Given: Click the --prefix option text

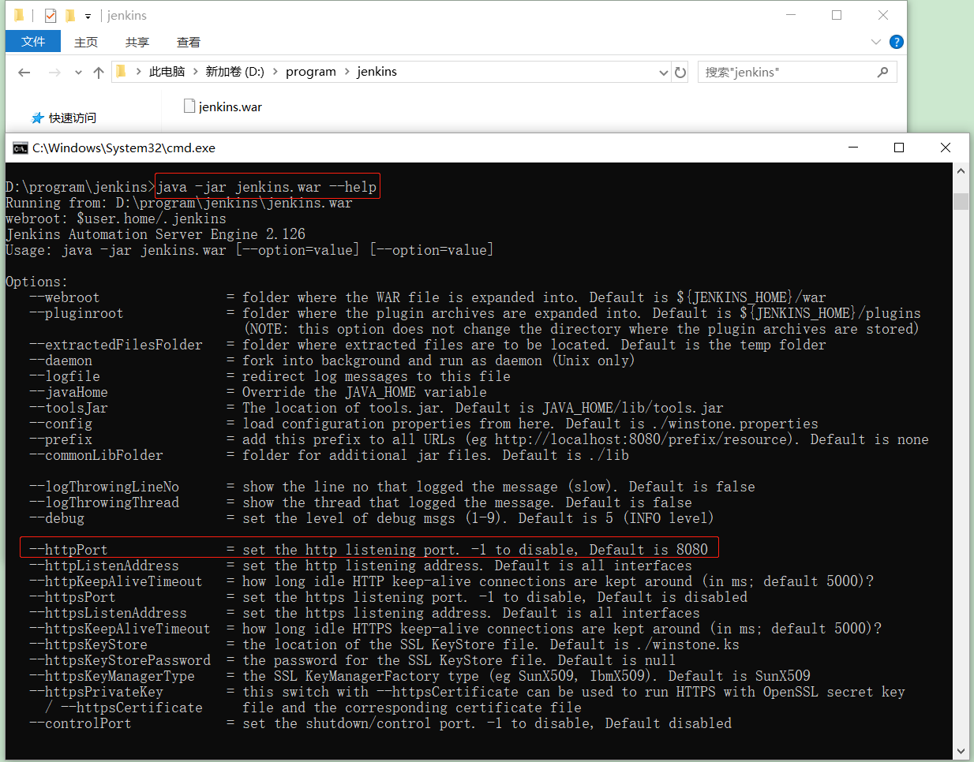Looking at the screenshot, I should point(60,439).
